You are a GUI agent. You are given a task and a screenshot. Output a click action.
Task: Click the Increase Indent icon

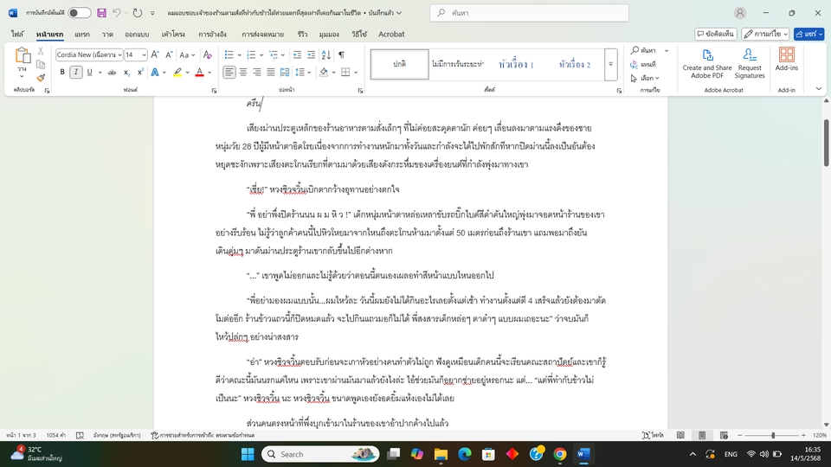point(311,54)
